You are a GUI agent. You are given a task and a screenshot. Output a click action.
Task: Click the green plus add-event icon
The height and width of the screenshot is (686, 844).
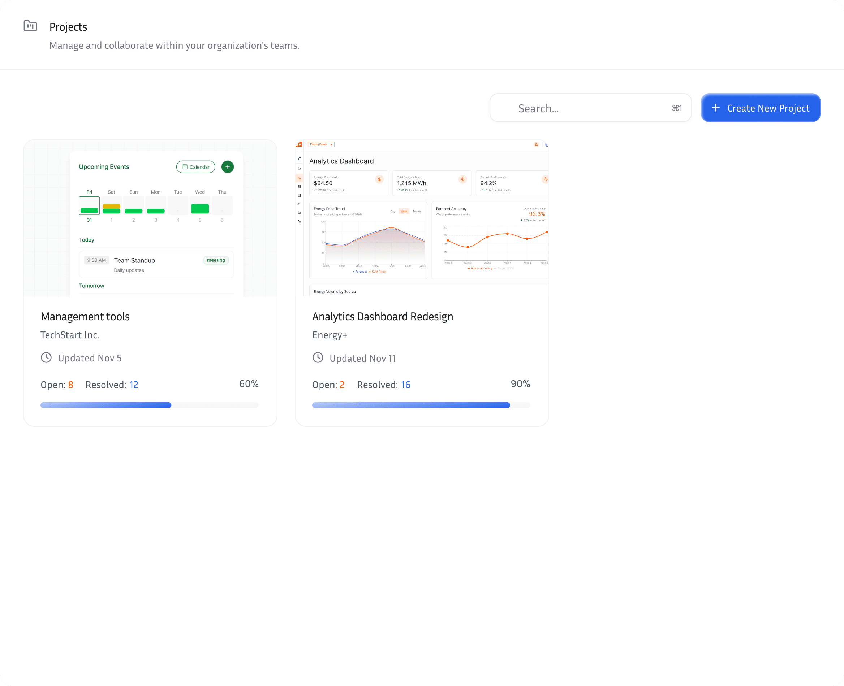pos(227,167)
